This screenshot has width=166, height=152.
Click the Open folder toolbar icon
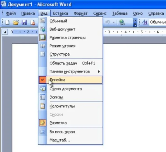(16, 23)
